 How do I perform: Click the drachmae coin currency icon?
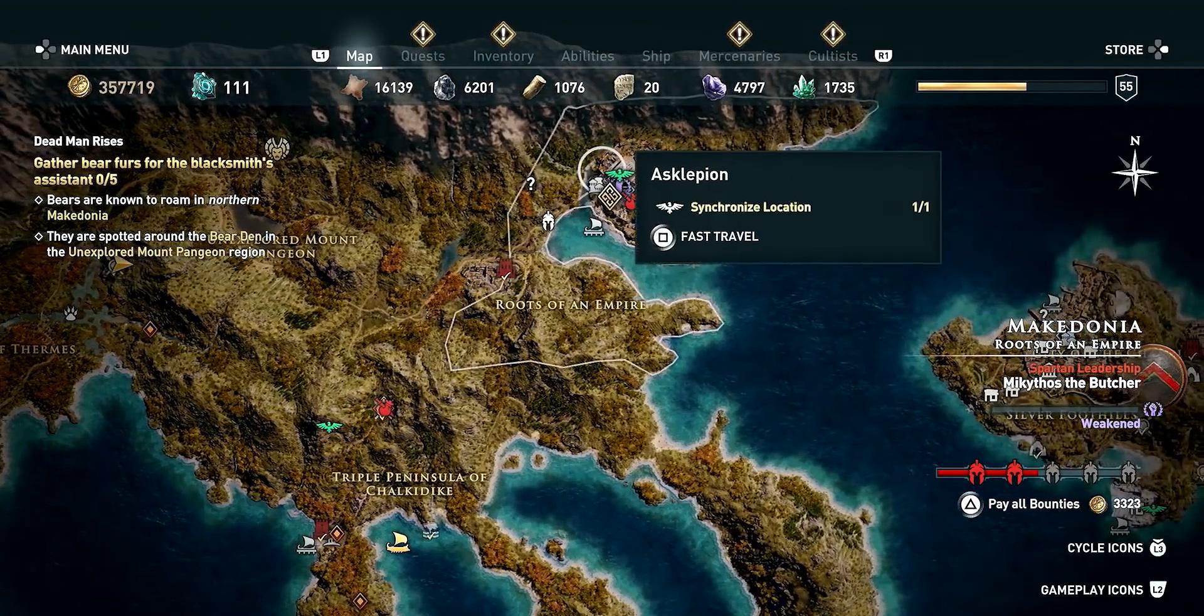(x=79, y=87)
